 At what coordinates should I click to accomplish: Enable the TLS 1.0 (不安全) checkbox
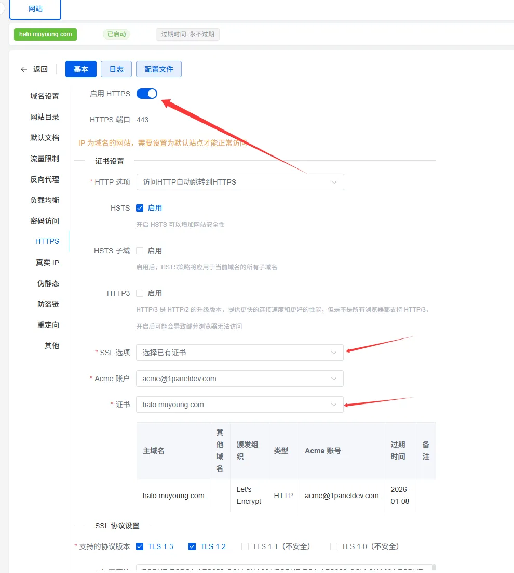coord(334,546)
